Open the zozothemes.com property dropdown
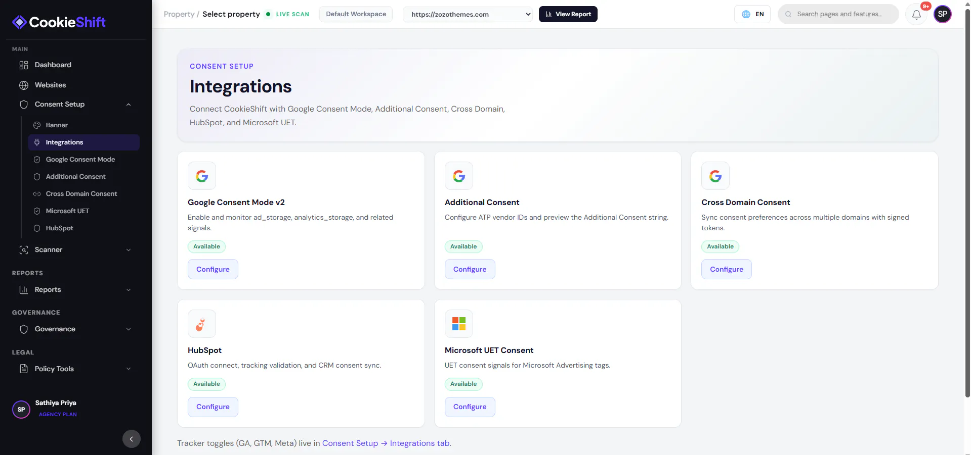 coord(468,14)
